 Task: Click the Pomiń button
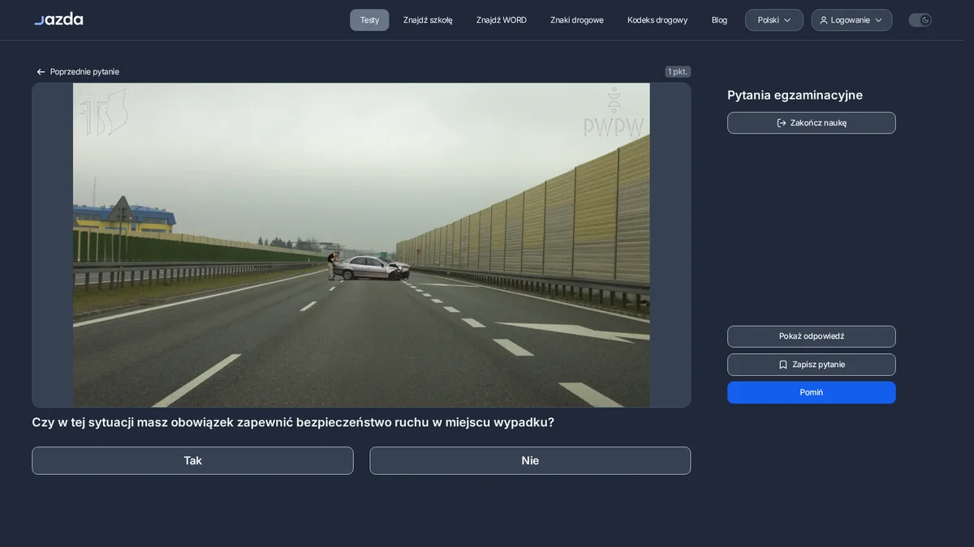click(x=812, y=392)
